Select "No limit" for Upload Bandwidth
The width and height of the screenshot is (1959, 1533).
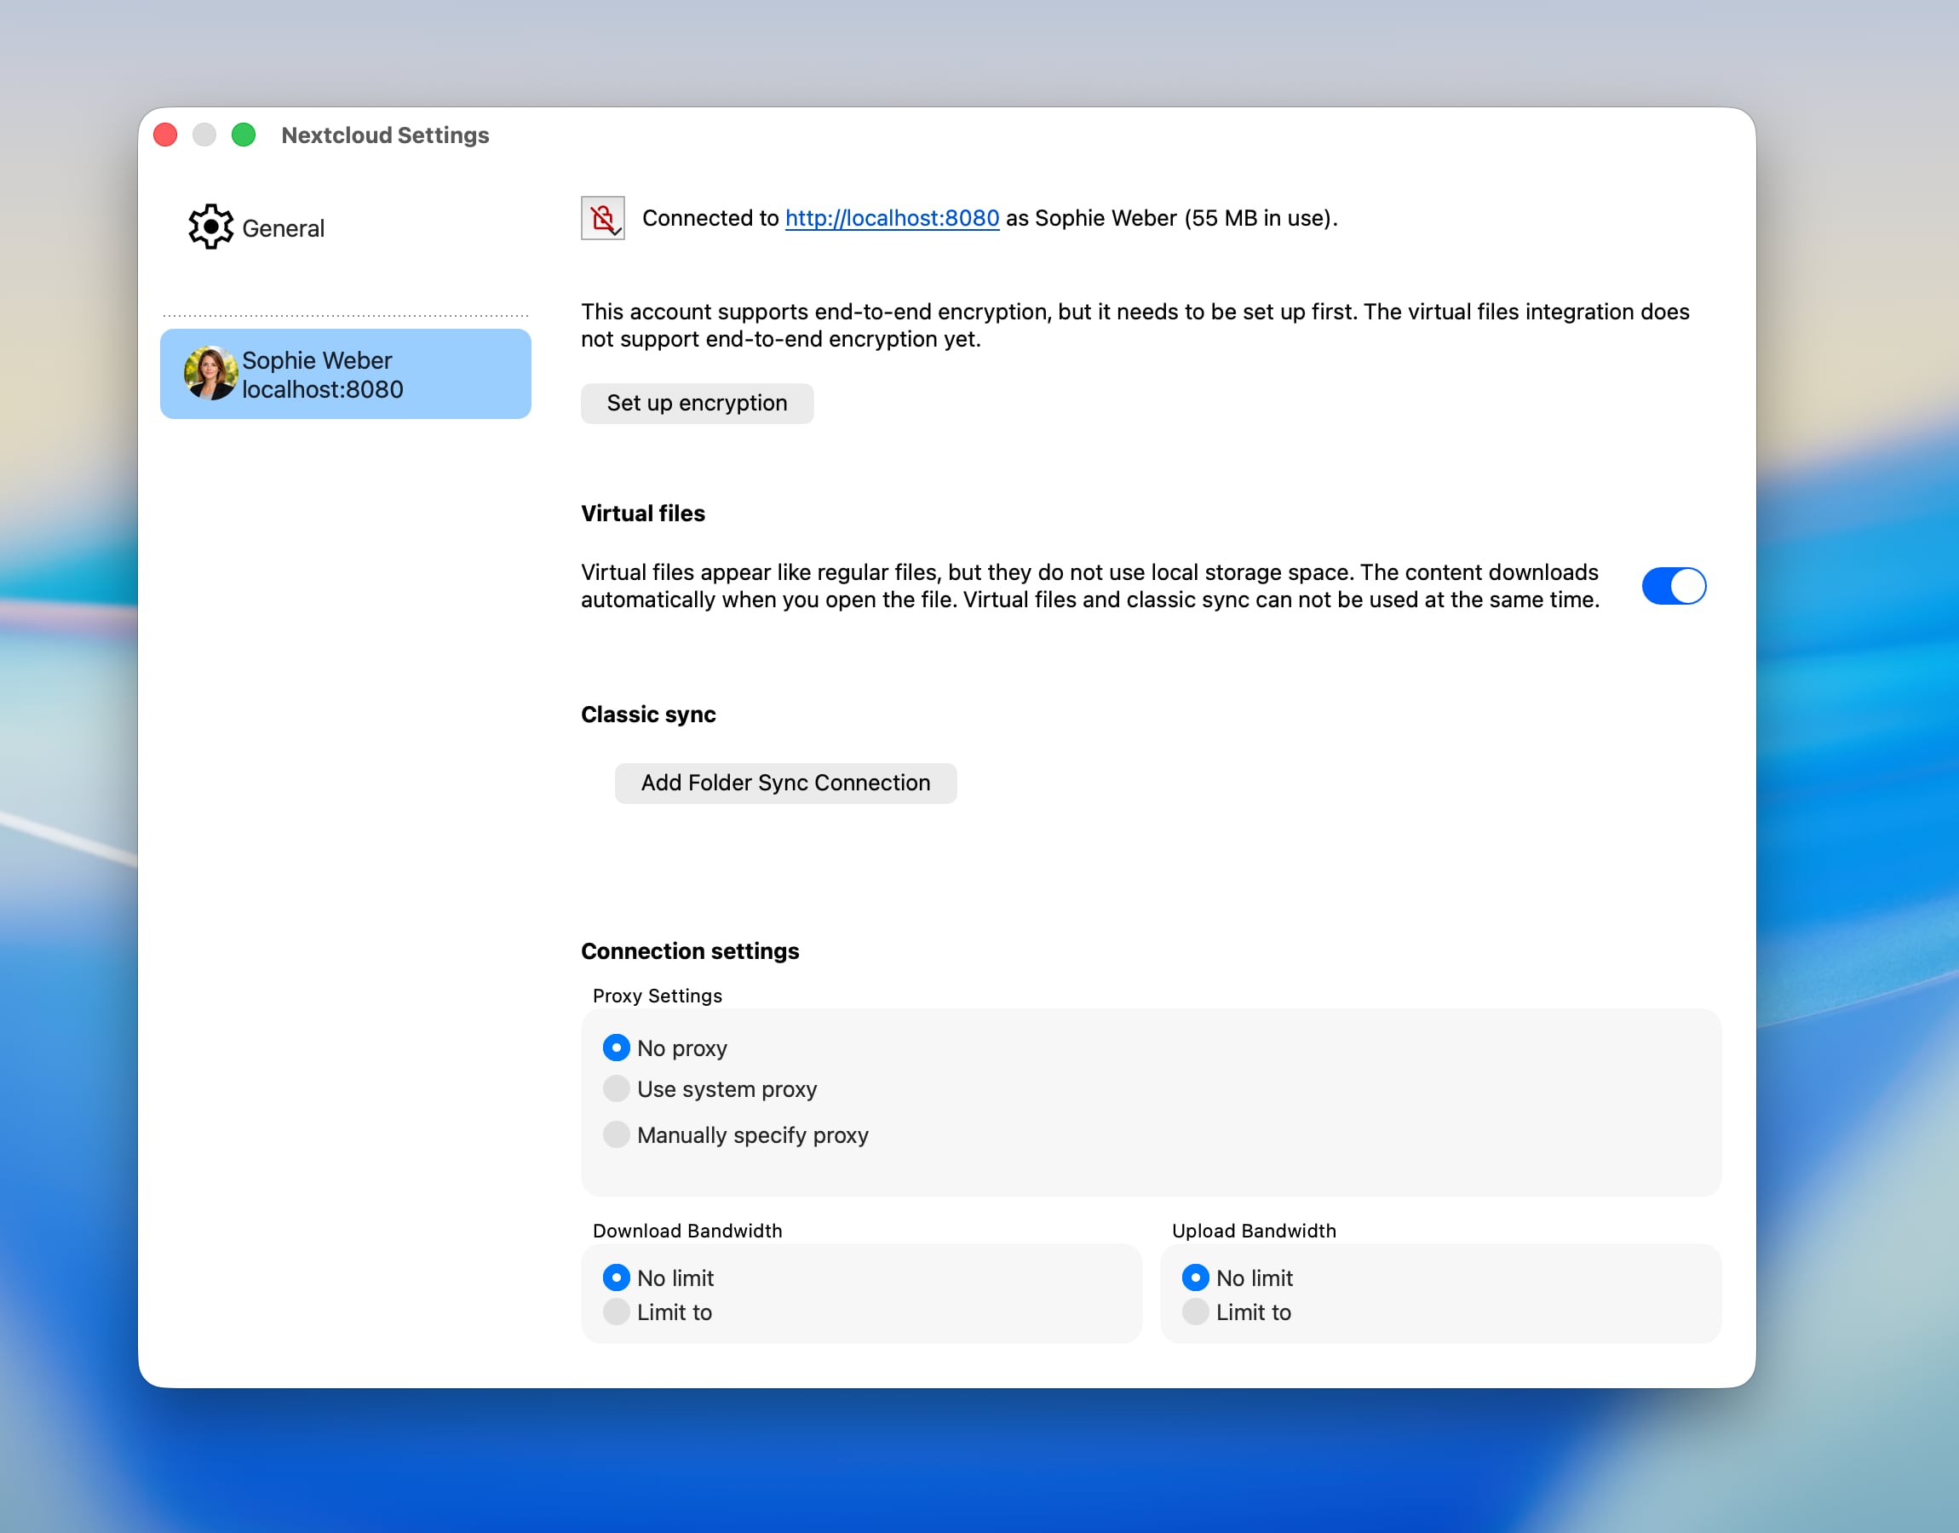tap(1194, 1277)
